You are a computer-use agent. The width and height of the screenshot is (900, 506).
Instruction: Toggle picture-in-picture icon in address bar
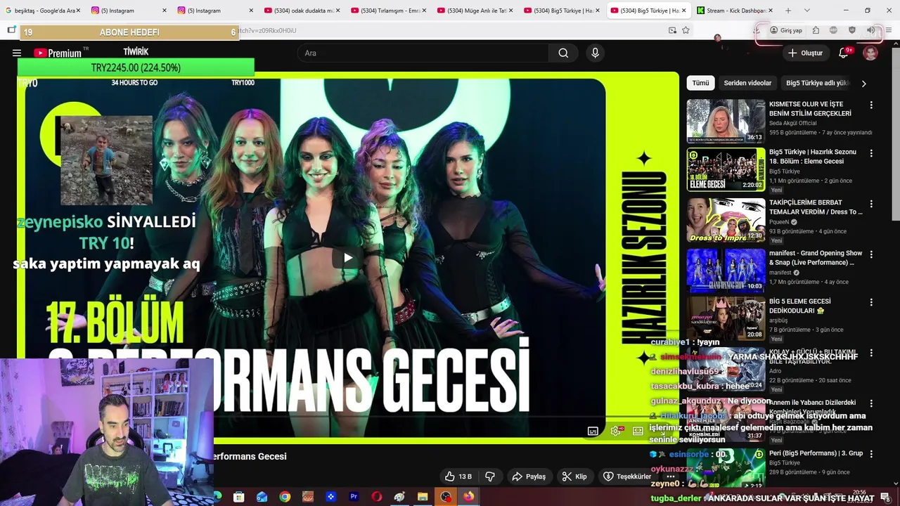[x=672, y=30]
